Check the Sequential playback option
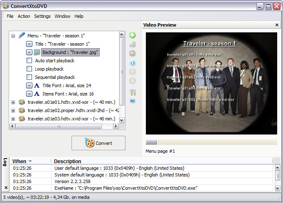The image size is (283, 203). tap(29, 77)
